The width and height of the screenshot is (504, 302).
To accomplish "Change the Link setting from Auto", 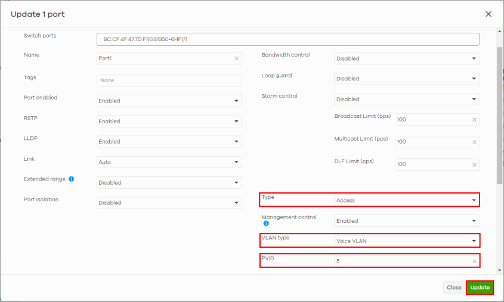I will tap(169, 162).
